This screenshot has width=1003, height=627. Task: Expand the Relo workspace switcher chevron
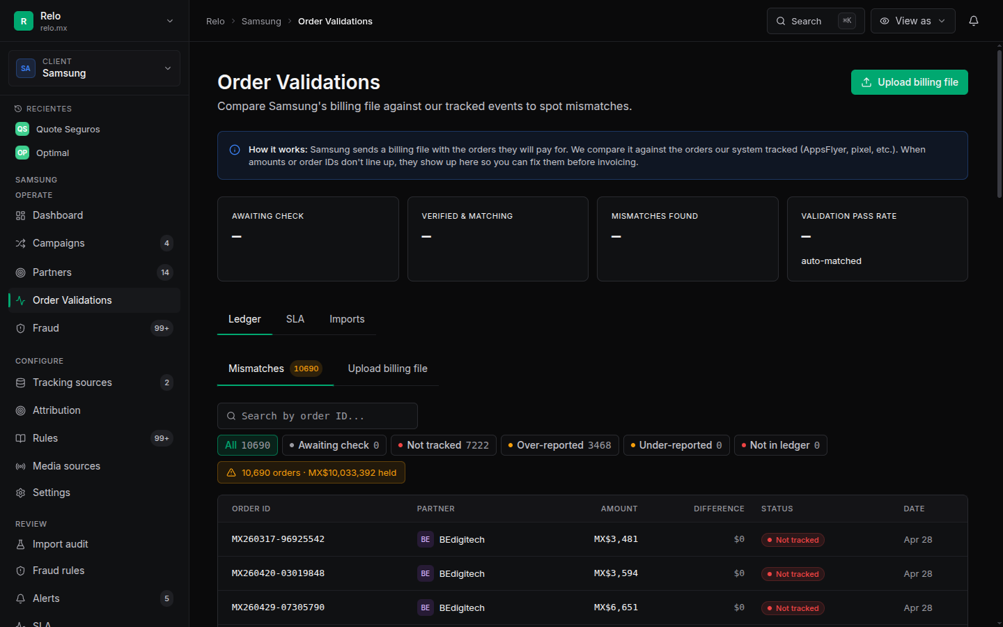[x=170, y=21]
